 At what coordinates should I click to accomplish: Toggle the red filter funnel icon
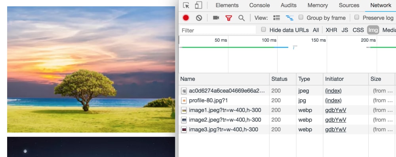click(229, 18)
